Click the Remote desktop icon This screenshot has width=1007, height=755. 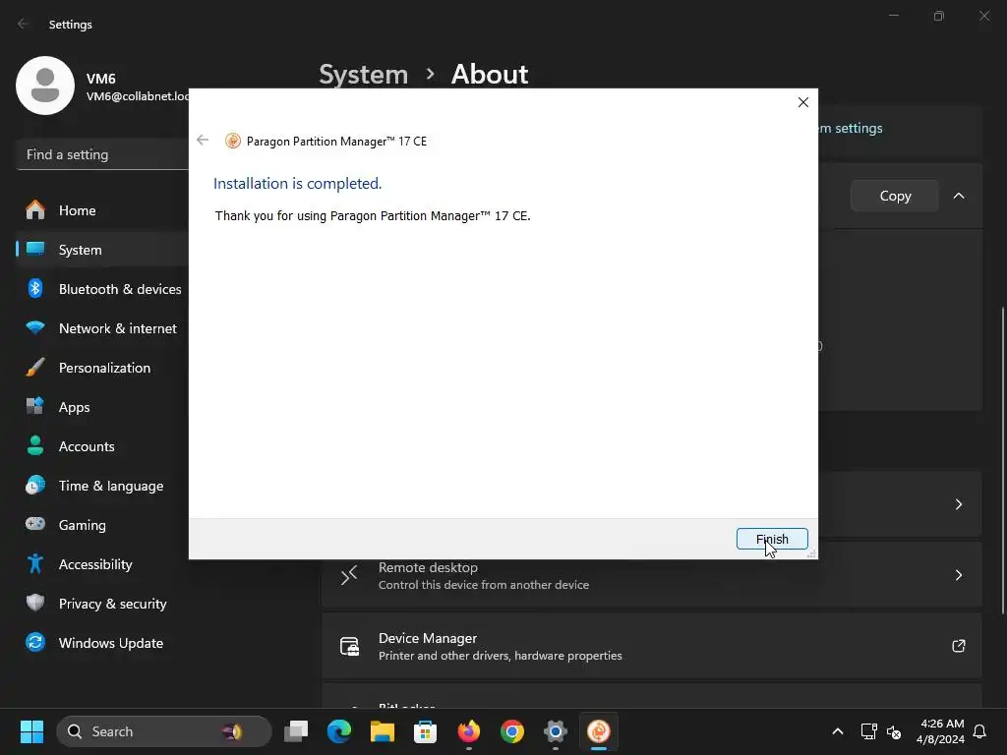[349, 575]
